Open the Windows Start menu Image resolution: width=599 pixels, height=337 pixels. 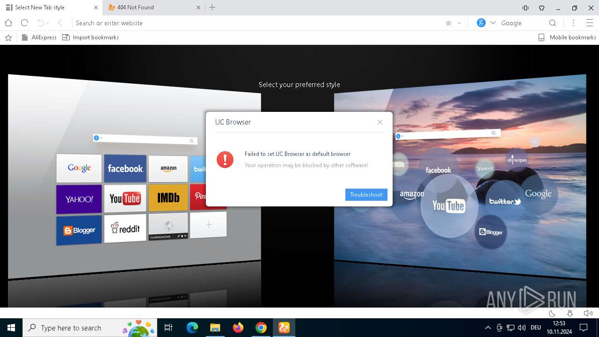click(x=11, y=328)
